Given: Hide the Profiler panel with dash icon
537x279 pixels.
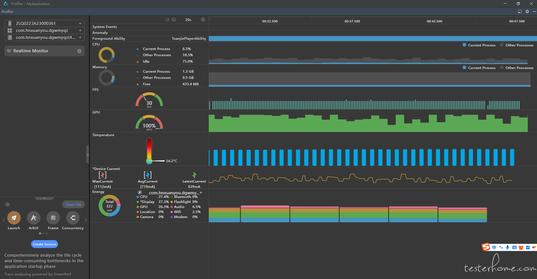Looking at the screenshot, I should [x=534, y=11].
